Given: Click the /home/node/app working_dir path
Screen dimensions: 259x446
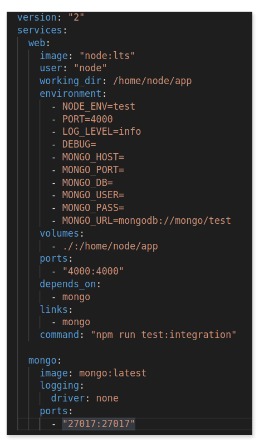Looking at the screenshot, I should click(152, 81).
